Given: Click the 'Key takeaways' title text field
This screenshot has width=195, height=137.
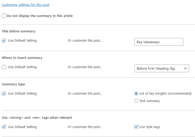Looking at the screenshot, I should [x=159, y=42].
